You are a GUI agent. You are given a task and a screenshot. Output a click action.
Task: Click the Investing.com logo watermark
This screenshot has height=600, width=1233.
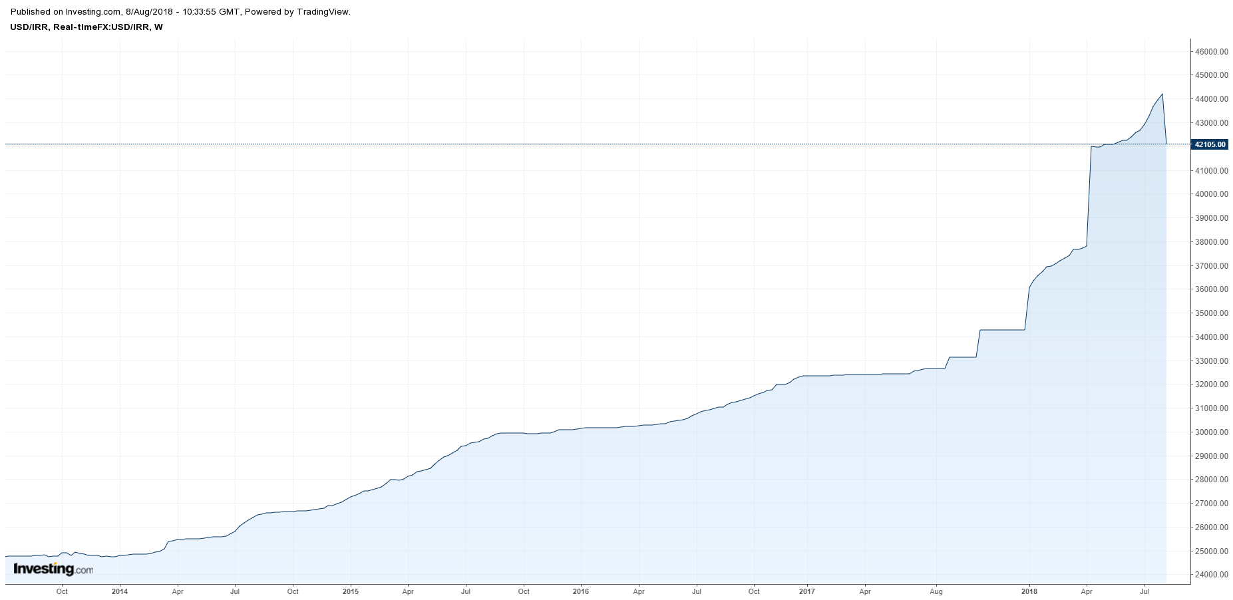pos(53,569)
